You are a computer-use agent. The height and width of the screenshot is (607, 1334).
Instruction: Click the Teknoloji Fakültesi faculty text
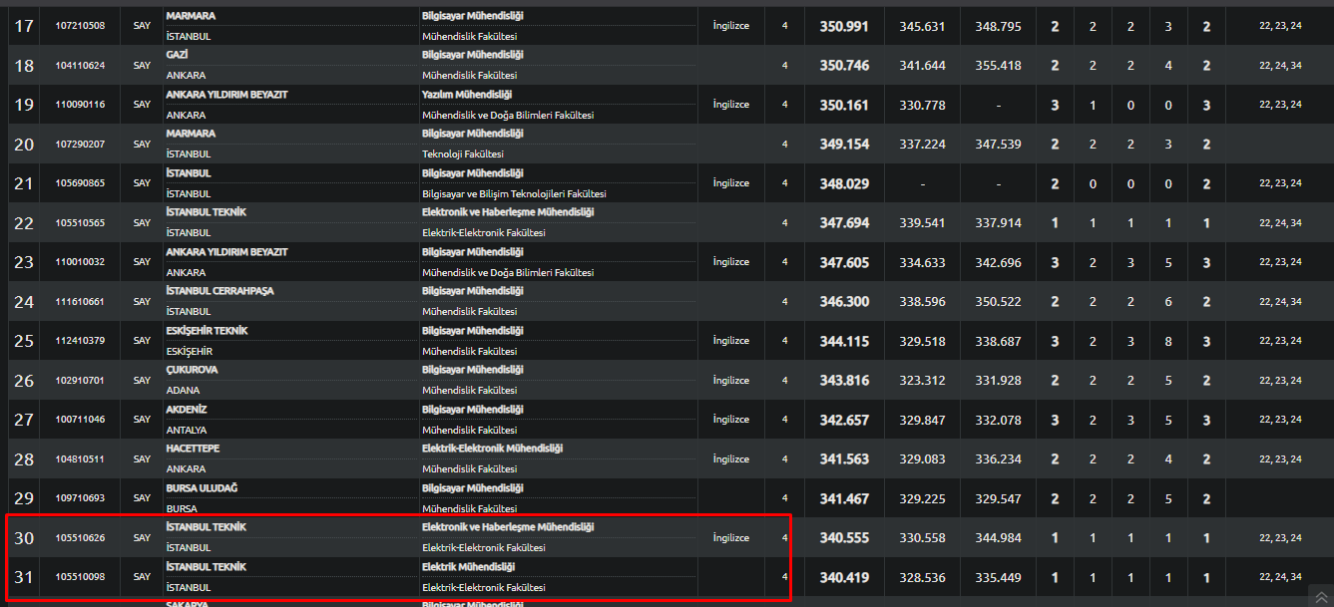463,154
